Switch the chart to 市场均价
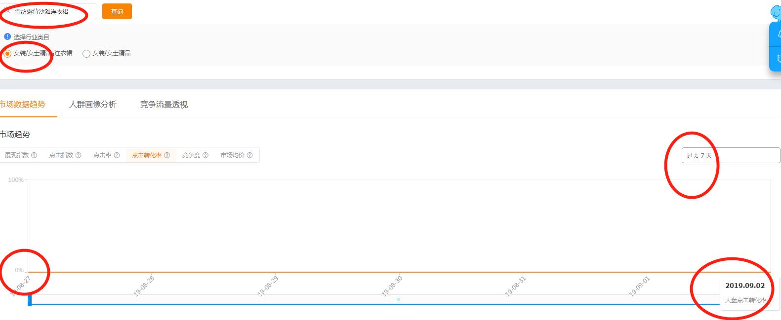This screenshot has height=320, width=781. tap(233, 155)
